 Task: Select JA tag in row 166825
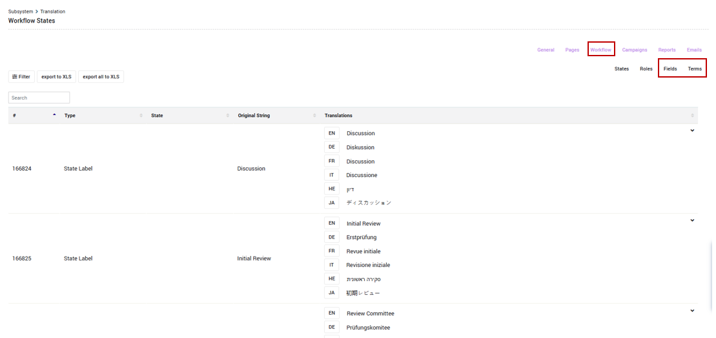(332, 293)
